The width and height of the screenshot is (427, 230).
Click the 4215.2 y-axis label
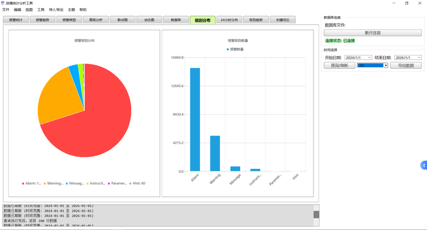pos(178,142)
